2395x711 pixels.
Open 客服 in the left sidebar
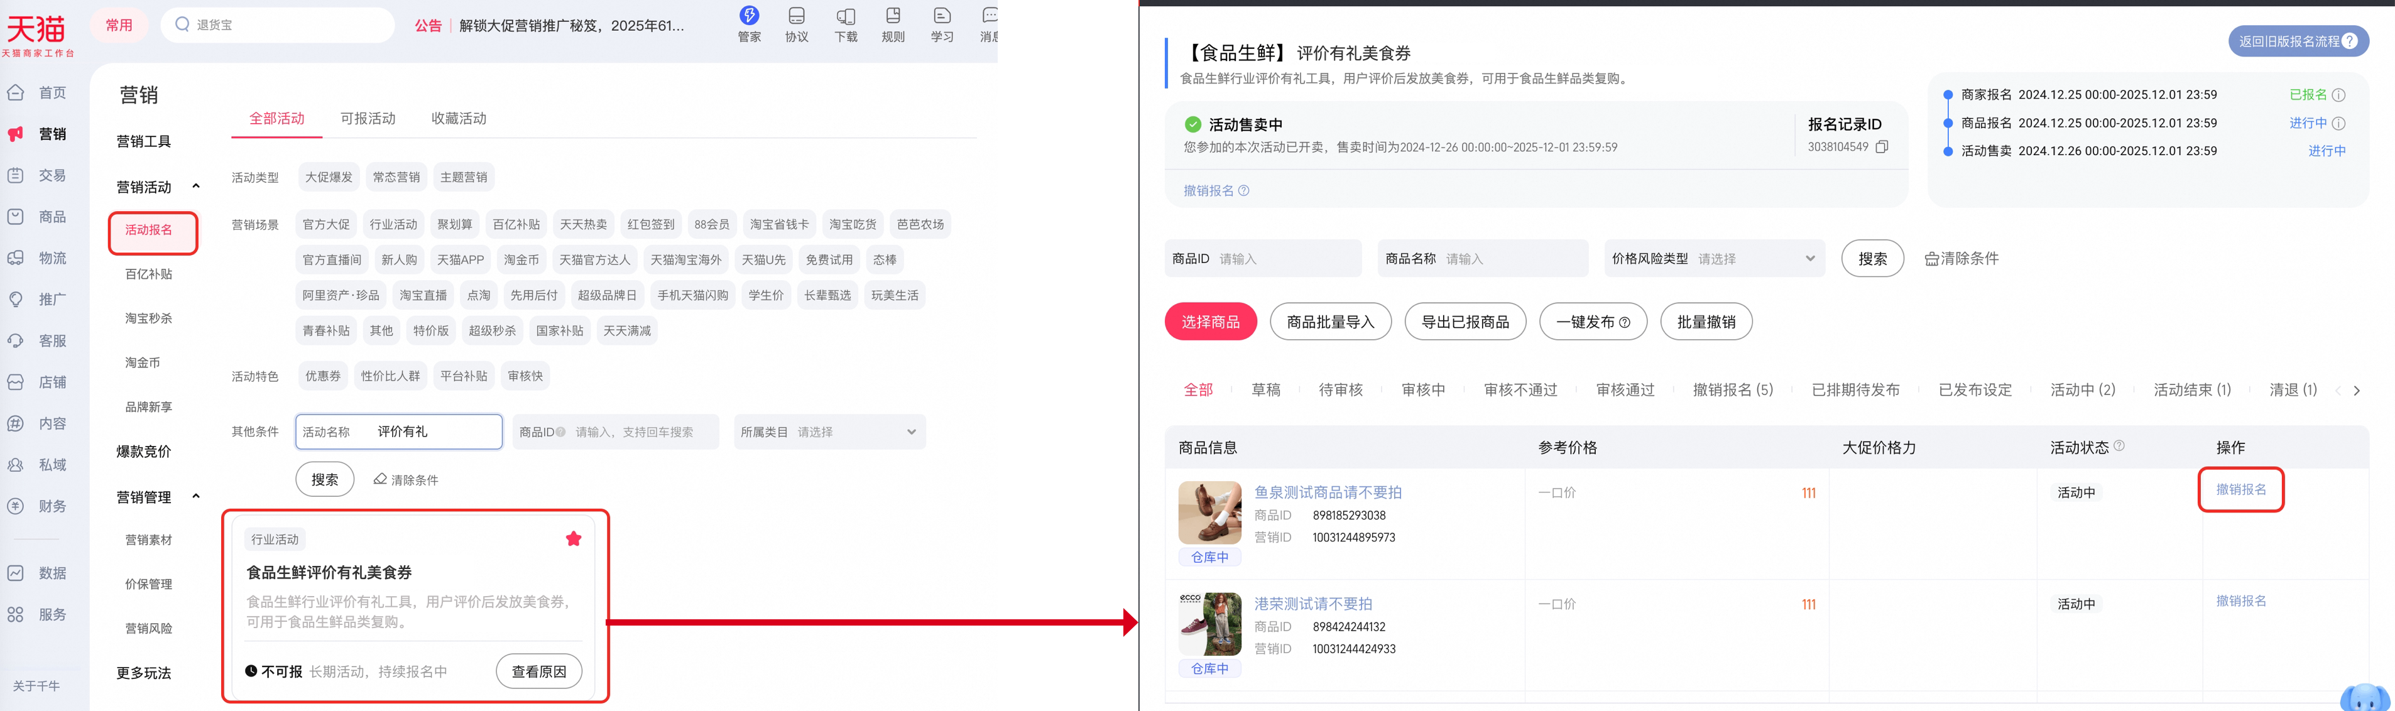click(37, 341)
